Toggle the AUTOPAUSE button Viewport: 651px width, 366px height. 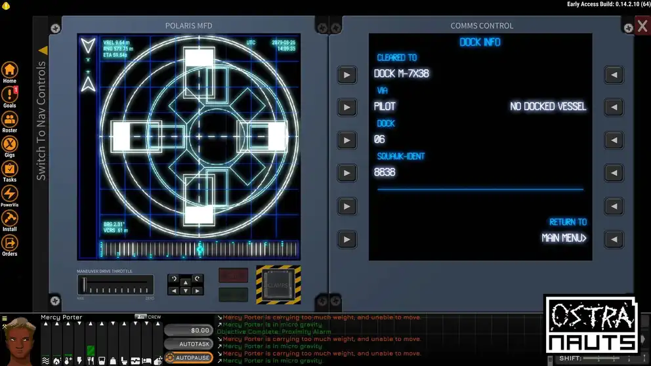coord(189,357)
